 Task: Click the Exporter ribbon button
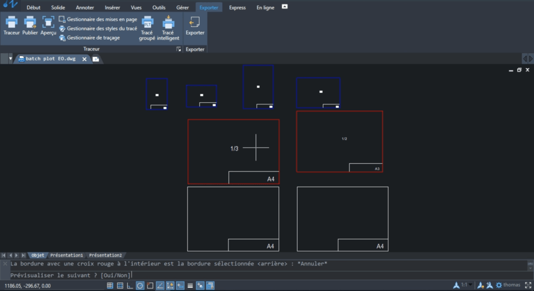[x=195, y=26]
